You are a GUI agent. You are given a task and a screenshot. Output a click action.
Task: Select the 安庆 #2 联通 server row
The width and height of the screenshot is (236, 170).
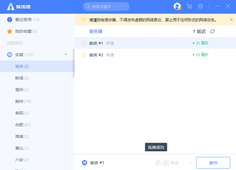[155, 55]
